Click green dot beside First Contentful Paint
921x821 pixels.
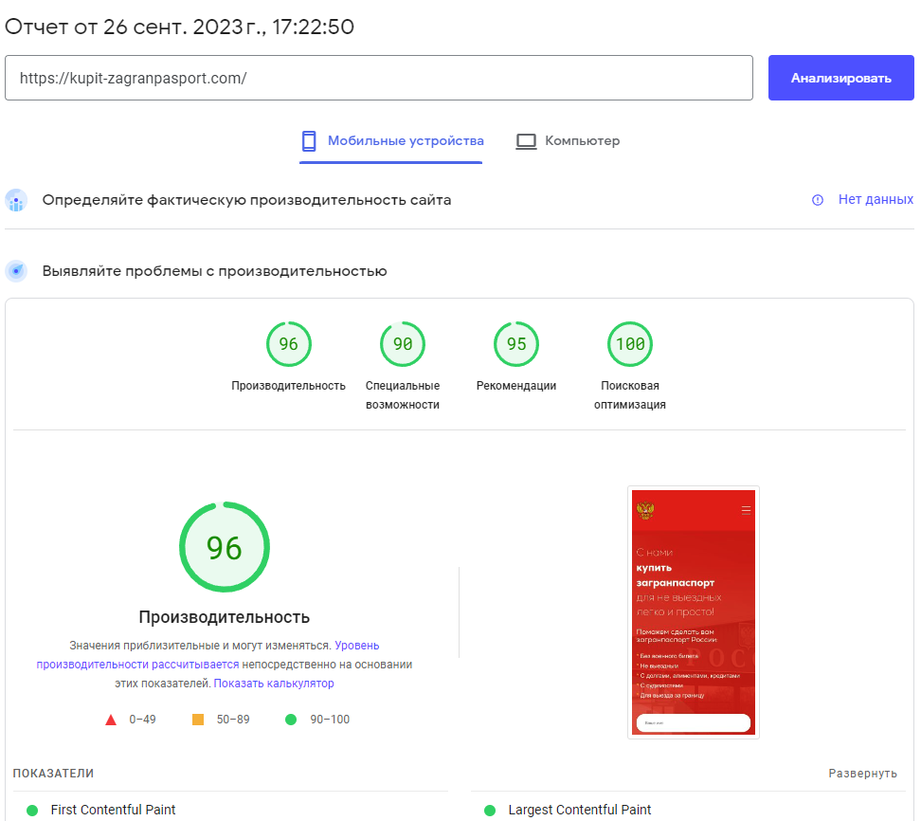(x=32, y=811)
